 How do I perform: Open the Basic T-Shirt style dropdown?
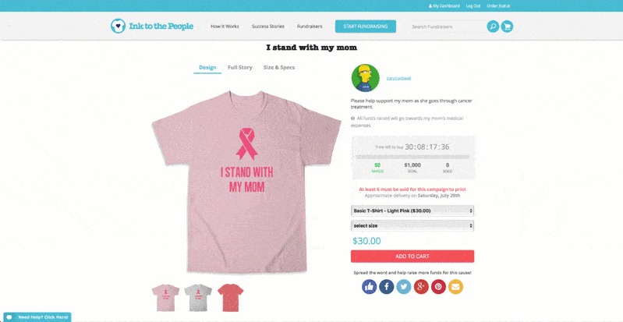[412, 211]
